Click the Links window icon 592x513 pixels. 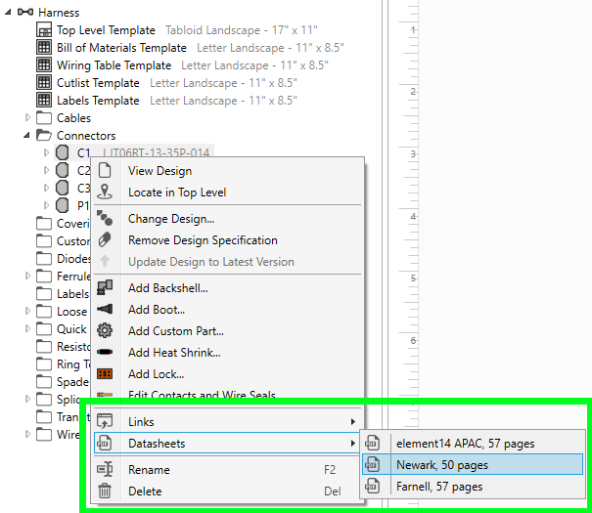tap(105, 421)
